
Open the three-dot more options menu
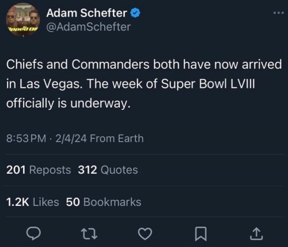coord(279,13)
